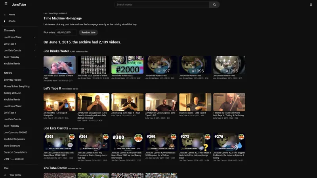Open Let's Tape It under Shows
317x178 pixels.
click(x=10, y=113)
